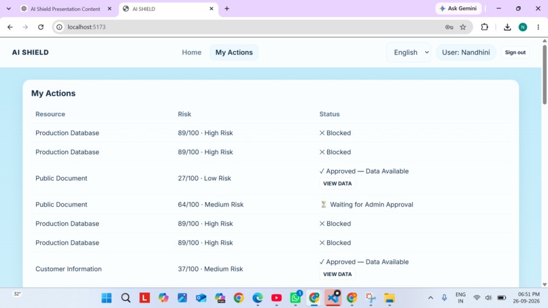The height and width of the screenshot is (308, 548).
Task: Click the Ask Gemini button
Action: tap(458, 8)
